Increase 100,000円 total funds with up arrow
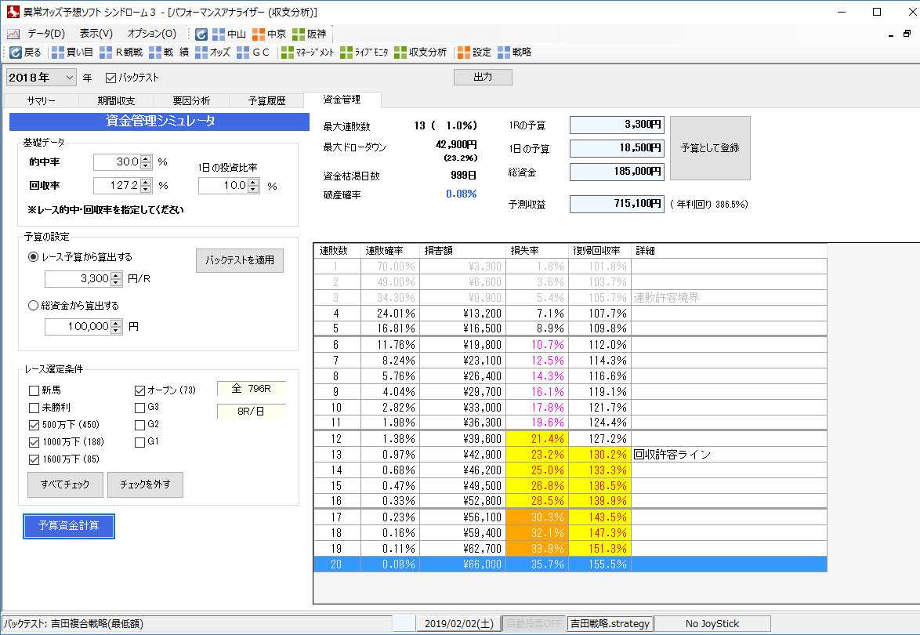 116,323
